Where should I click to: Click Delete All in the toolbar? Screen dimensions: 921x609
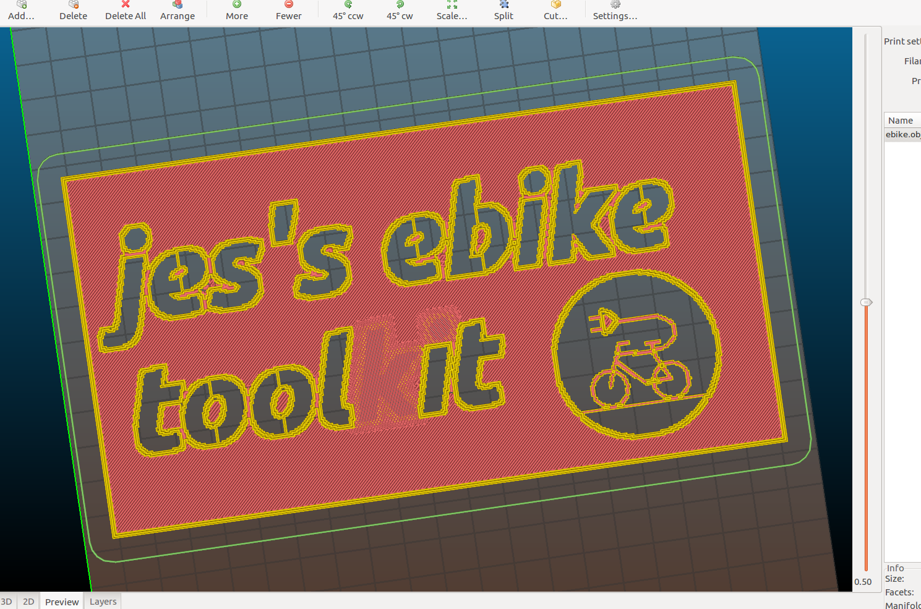[126, 10]
